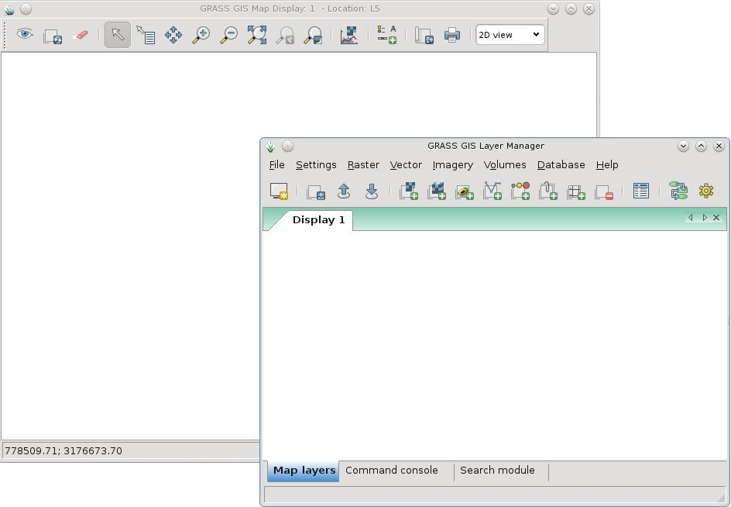This screenshot has height=507, width=731.
Task: Save workspace using the down-arrow icon
Action: pos(372,191)
